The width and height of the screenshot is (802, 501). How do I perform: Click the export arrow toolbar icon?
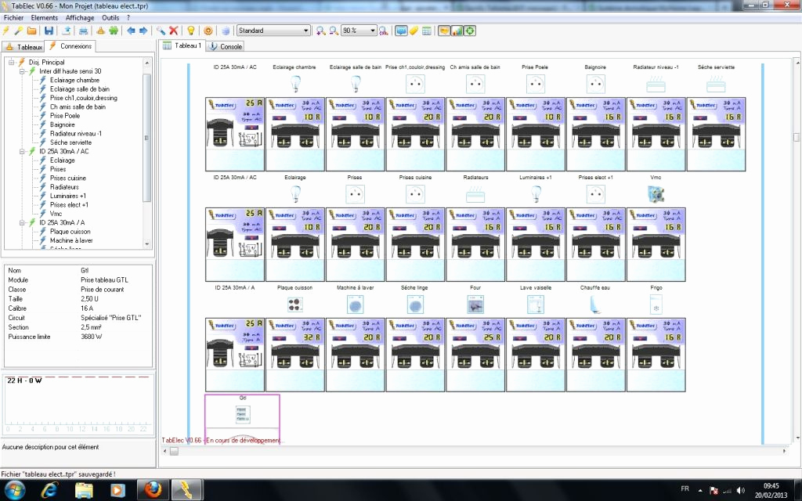66,31
